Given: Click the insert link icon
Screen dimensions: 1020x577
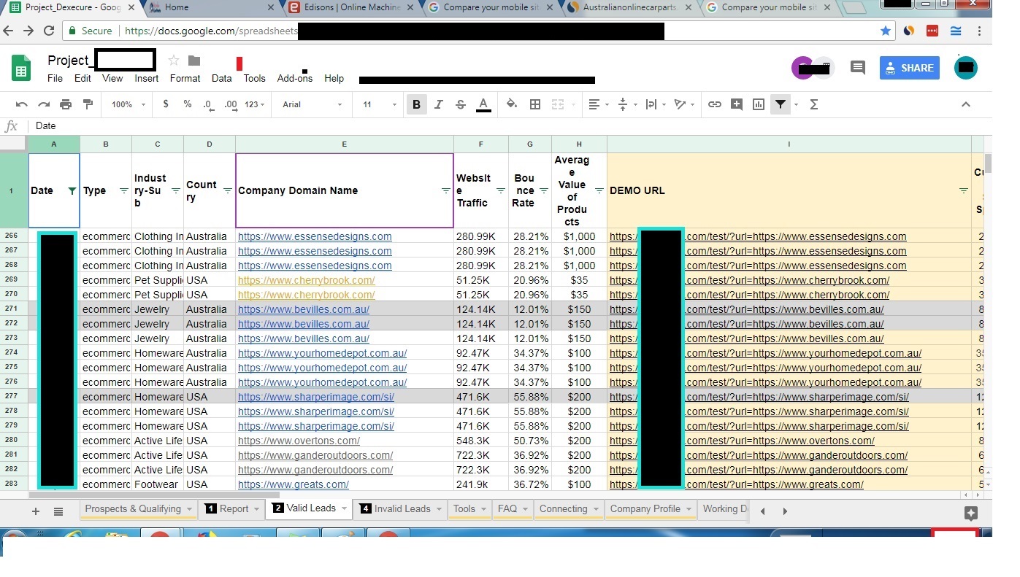Looking at the screenshot, I should 714,104.
